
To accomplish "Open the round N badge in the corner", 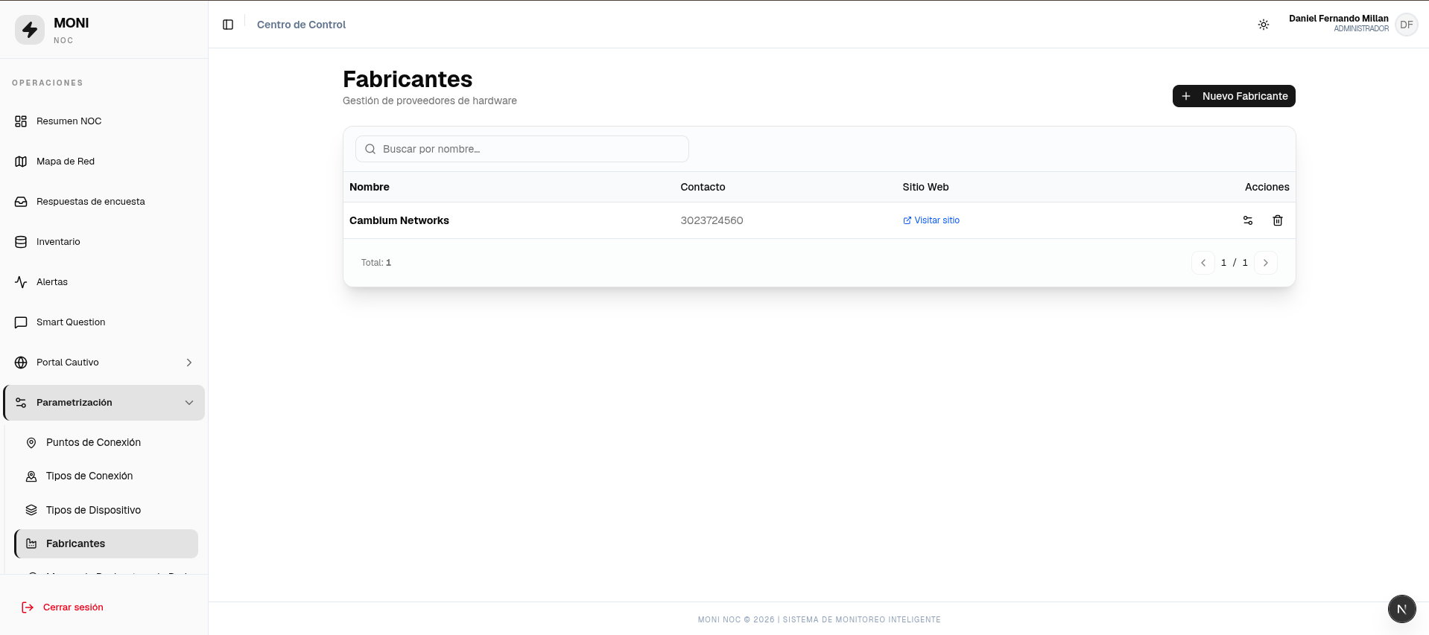I will (x=1401, y=609).
